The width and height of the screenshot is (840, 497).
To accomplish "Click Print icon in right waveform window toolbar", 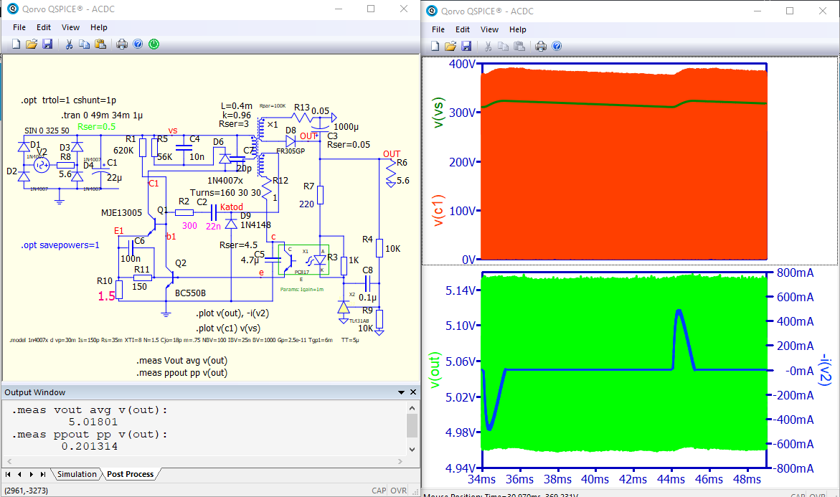I will [541, 46].
